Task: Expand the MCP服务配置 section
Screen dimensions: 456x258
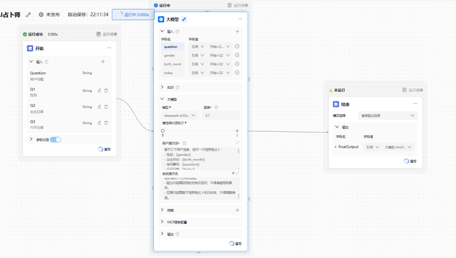Action: 162,222
